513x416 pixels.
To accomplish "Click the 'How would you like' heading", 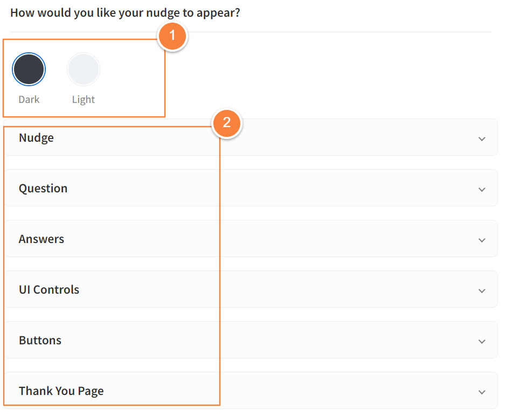I will 125,12.
